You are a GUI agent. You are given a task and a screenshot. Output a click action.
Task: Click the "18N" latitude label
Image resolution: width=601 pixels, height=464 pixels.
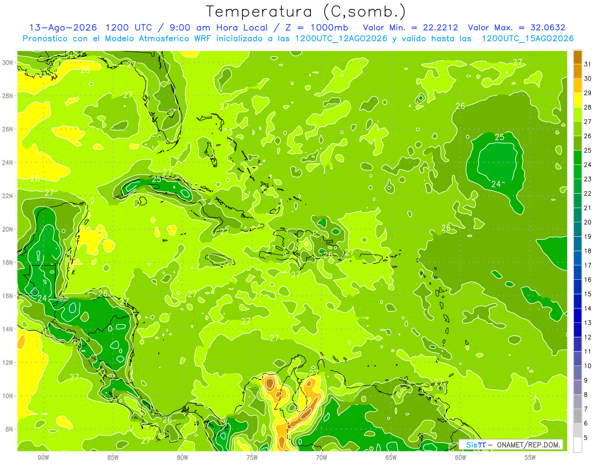(8, 262)
